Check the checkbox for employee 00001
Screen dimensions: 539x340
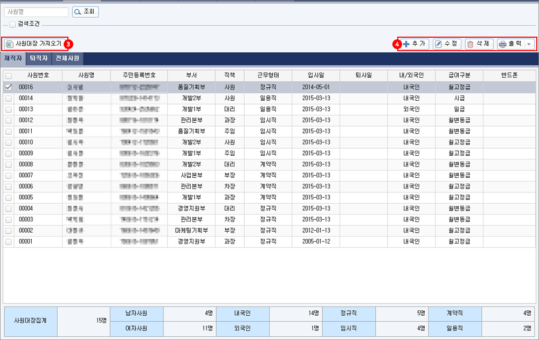[9, 242]
